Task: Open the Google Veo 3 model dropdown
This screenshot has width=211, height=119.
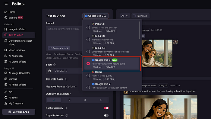Action: click(x=96, y=16)
